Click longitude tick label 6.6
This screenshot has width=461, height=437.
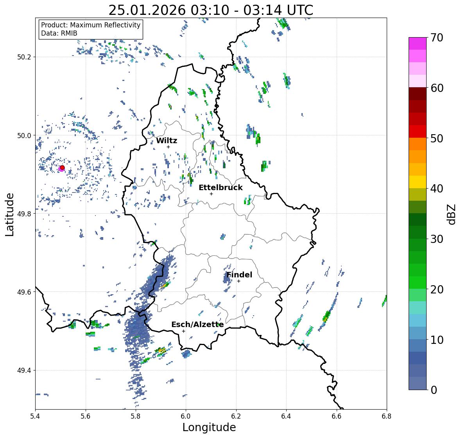(337, 416)
